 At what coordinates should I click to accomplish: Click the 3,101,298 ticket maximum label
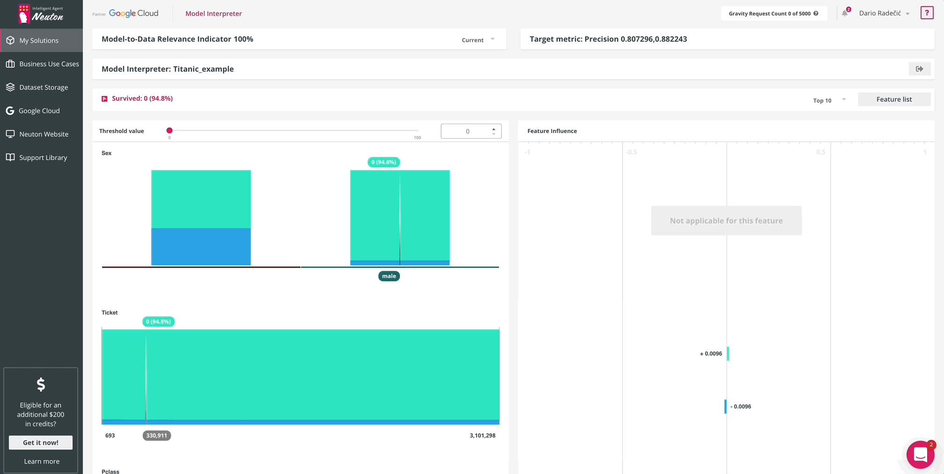click(482, 436)
